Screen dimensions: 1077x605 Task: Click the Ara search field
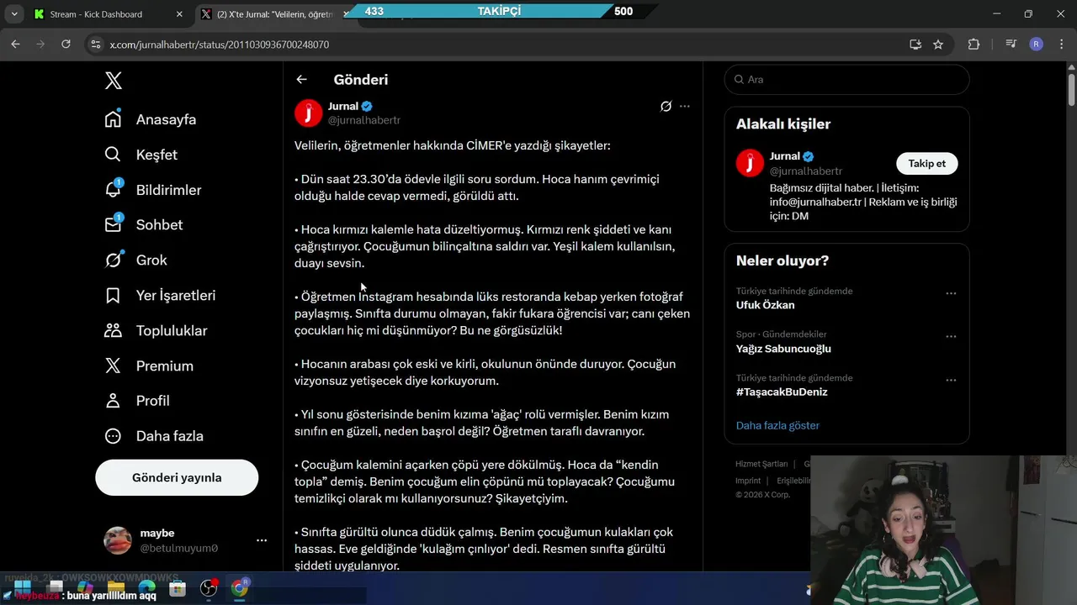tap(846, 79)
